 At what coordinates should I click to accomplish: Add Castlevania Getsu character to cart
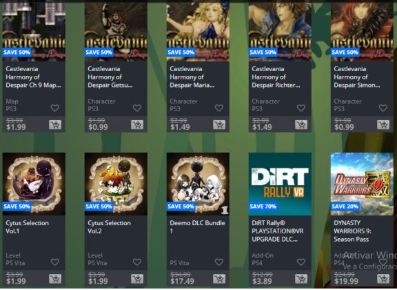[x=137, y=124]
